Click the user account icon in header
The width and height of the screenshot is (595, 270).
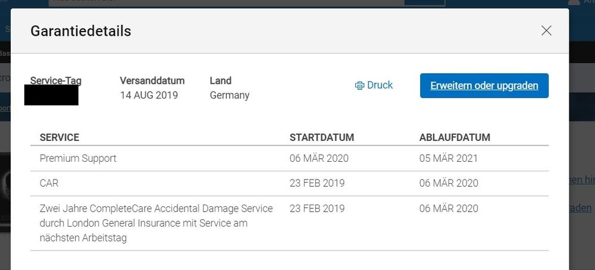[574, 3]
